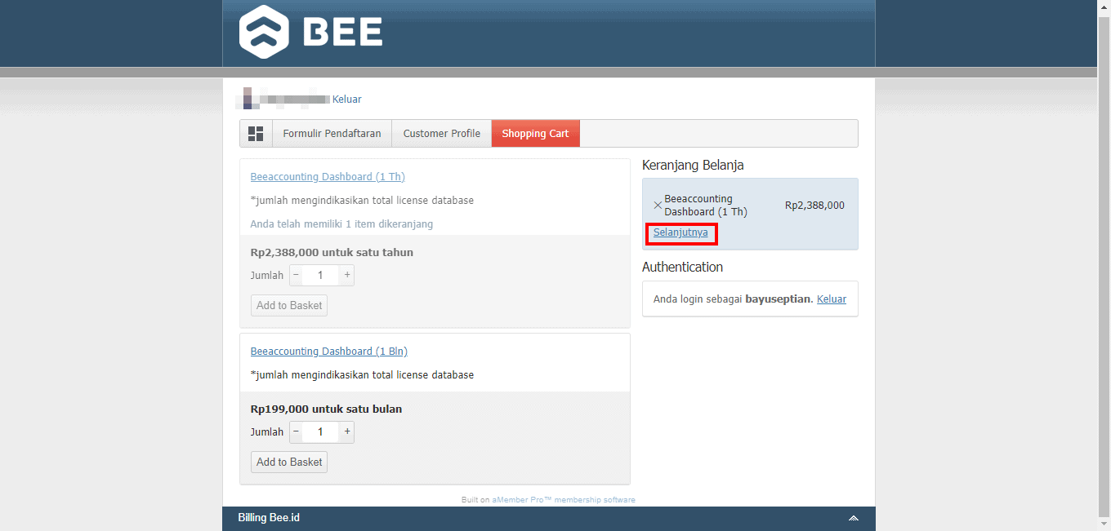
Task: Click Selanjutnya to proceed to checkout
Action: click(x=680, y=232)
